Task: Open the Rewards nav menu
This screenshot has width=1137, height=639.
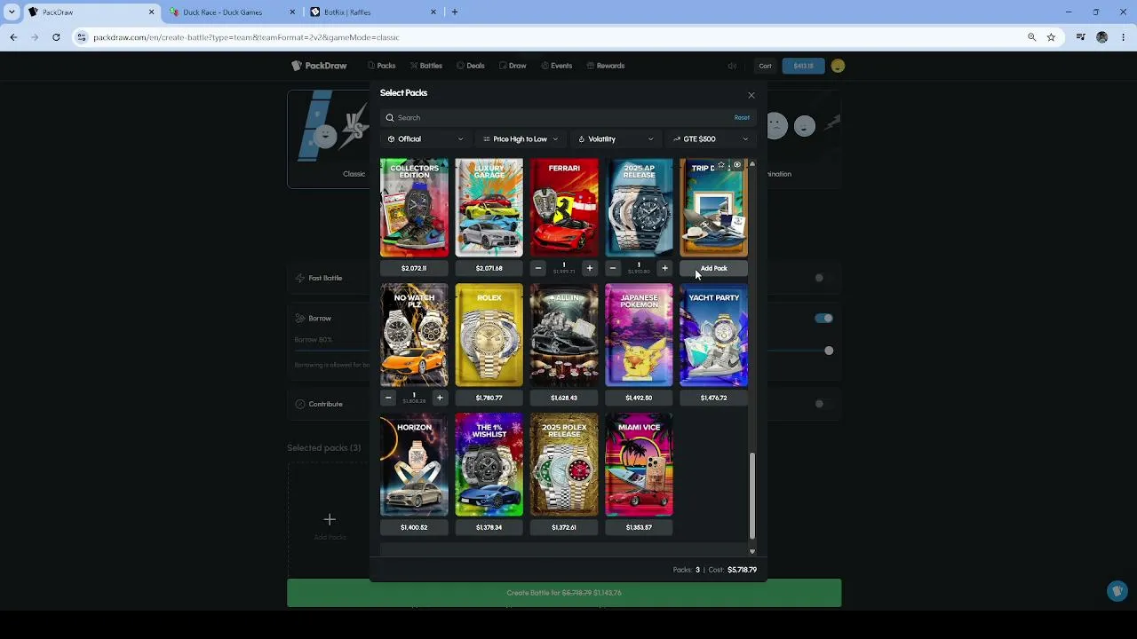Action: (605, 66)
